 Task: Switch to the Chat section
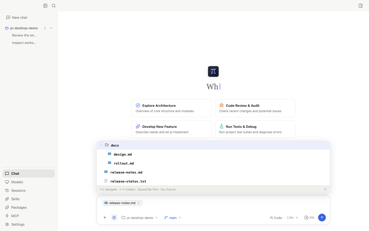point(29,174)
